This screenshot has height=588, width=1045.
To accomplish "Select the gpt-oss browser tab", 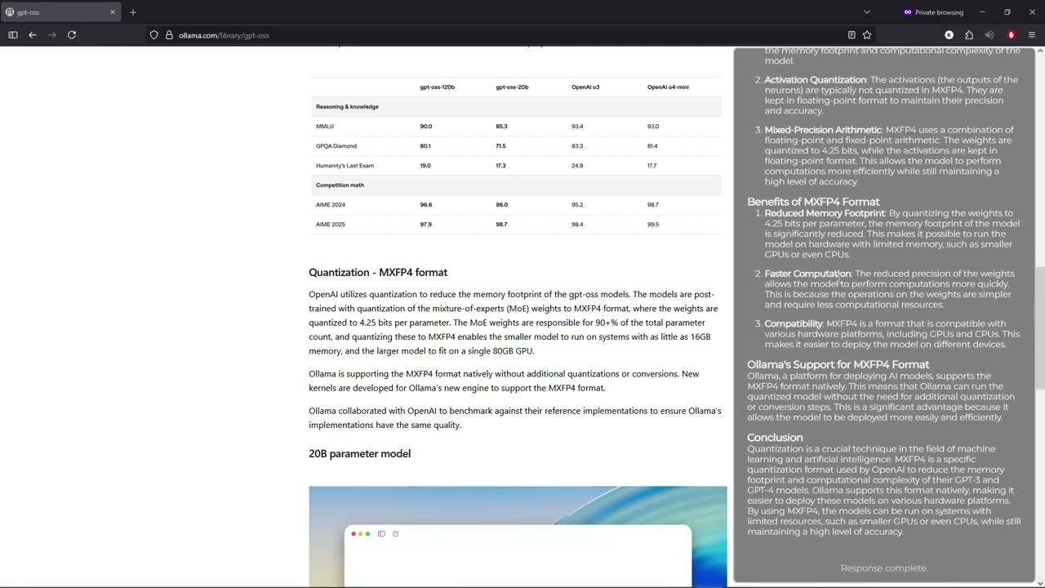I will 60,12.
